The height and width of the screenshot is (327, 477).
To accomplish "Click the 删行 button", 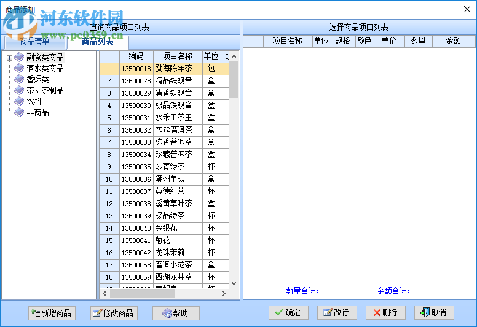I will pyautogui.click(x=385, y=312).
